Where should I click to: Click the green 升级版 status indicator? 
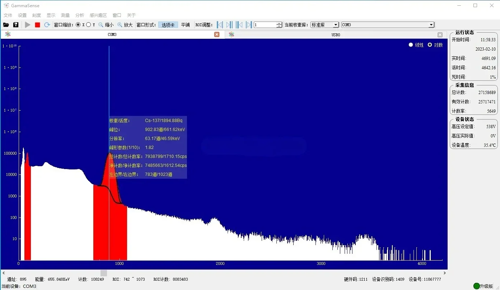click(477, 286)
